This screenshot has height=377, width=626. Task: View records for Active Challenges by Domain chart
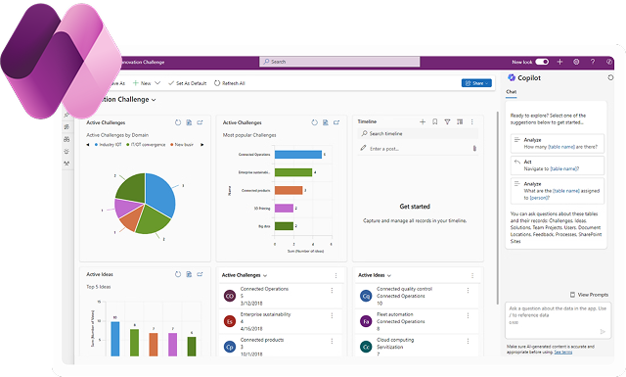click(189, 122)
